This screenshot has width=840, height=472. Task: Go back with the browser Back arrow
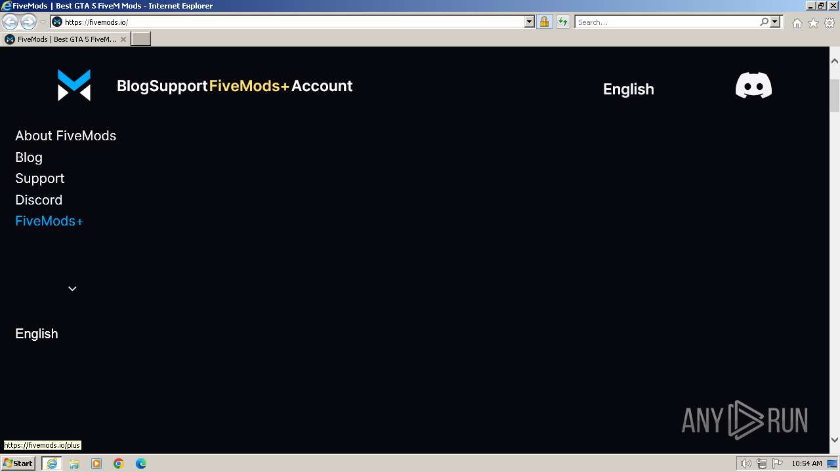[x=10, y=22]
